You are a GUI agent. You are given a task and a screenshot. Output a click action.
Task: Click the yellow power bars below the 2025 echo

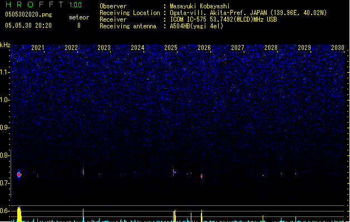point(174,216)
